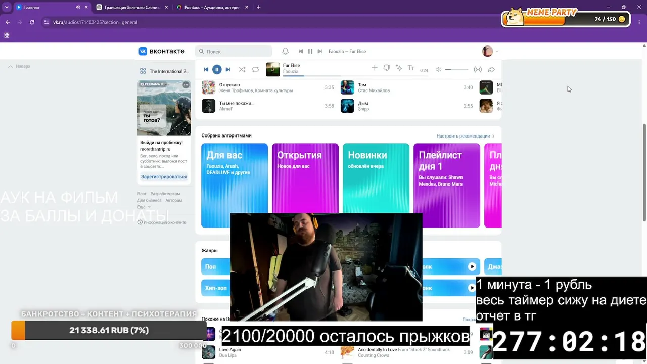Viewport: 647px width, 364px height.
Task: Close the Главная tab
Action: (86, 7)
